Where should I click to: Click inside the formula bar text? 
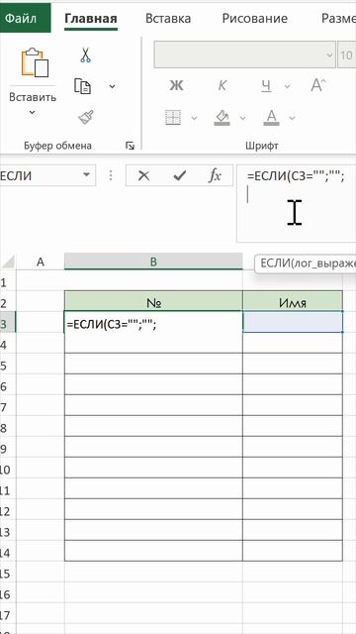pyautogui.click(x=296, y=176)
